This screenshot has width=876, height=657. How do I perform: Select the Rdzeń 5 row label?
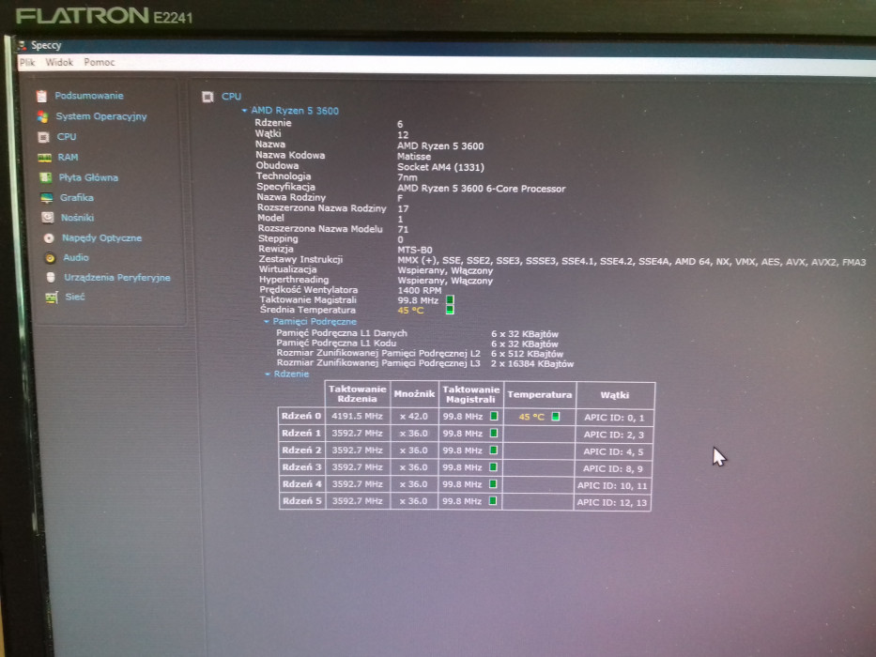[x=302, y=500]
